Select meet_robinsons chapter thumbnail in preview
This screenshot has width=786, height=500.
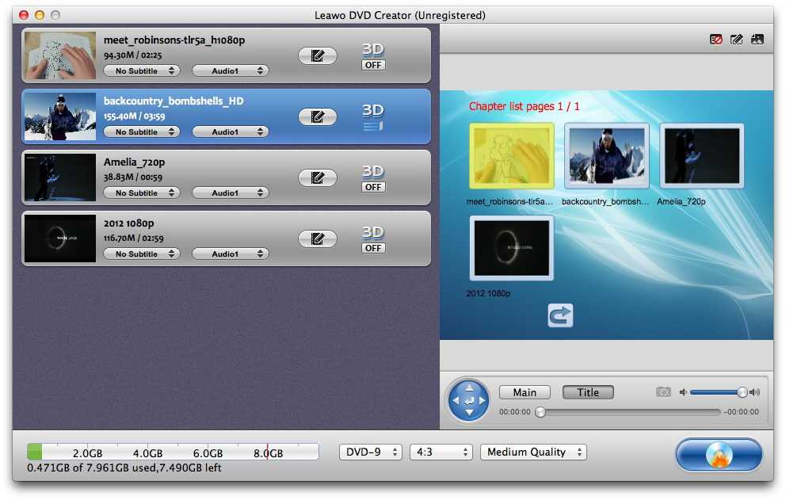pos(511,156)
